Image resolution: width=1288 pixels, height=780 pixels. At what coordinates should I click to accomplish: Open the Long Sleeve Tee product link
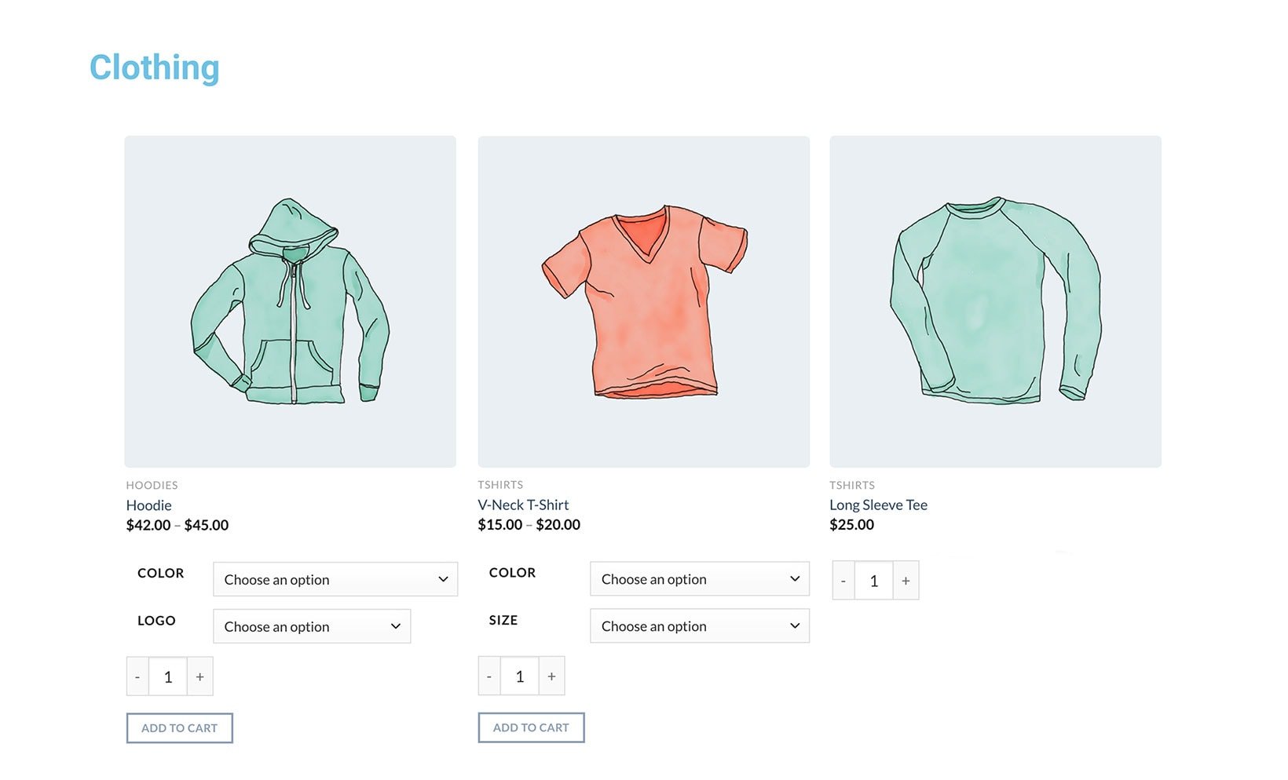878,505
